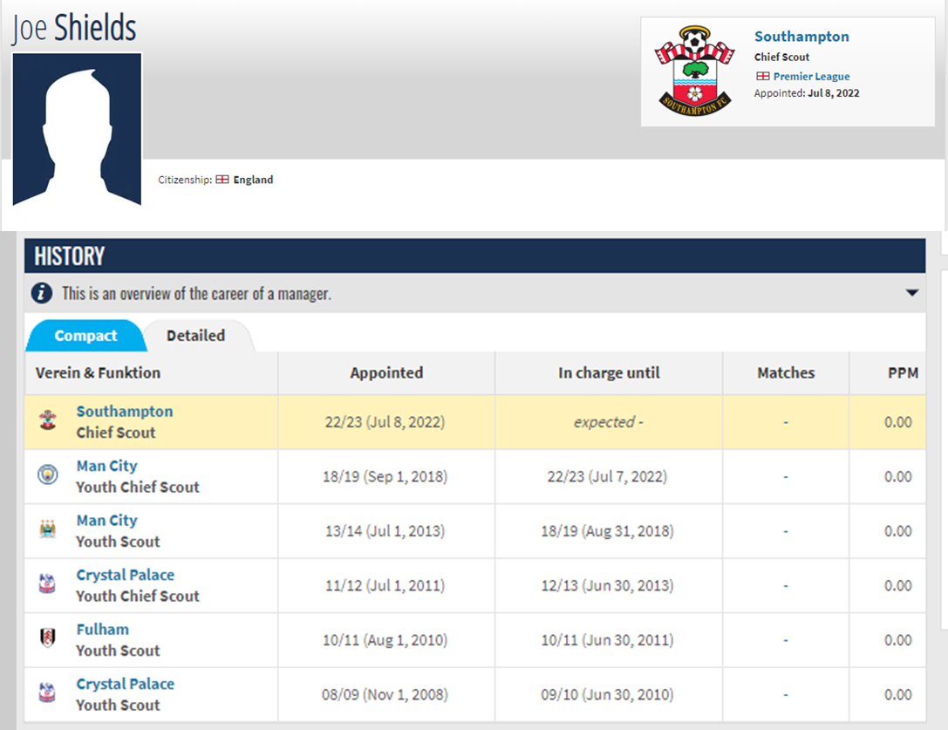The height and width of the screenshot is (730, 948).
Task: Click the 22/23 (Jul 7, 2022) cell
Action: [x=607, y=476]
